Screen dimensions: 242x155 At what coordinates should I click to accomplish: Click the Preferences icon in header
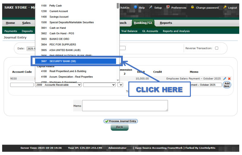[x=168, y=7]
